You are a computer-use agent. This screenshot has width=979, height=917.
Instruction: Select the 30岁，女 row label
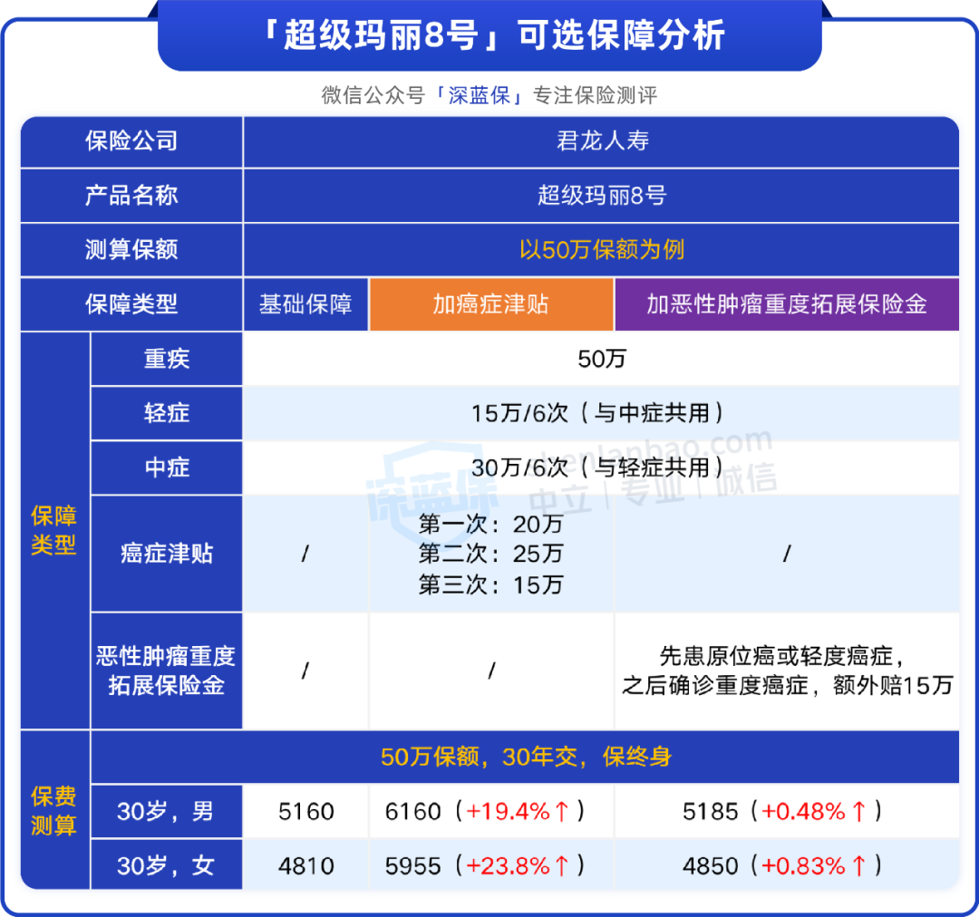click(x=166, y=866)
